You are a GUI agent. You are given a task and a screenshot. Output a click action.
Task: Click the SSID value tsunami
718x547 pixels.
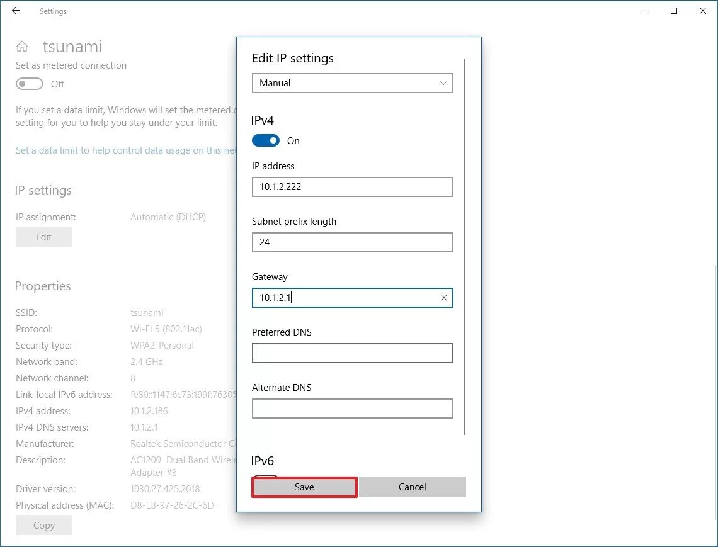pos(147,313)
